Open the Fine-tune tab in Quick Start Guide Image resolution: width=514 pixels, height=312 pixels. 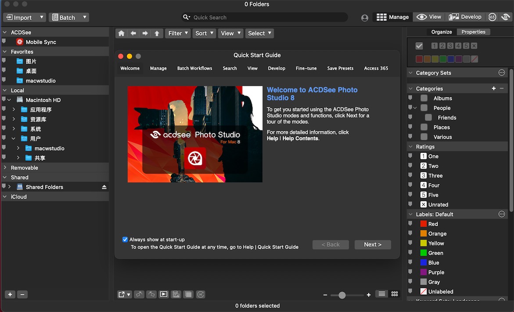[x=306, y=68]
